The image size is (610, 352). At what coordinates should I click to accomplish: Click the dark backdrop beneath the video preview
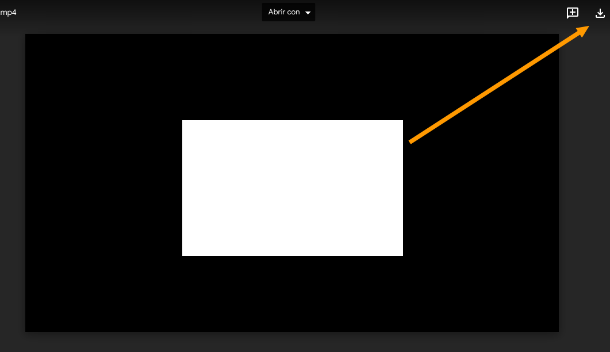coord(292,342)
